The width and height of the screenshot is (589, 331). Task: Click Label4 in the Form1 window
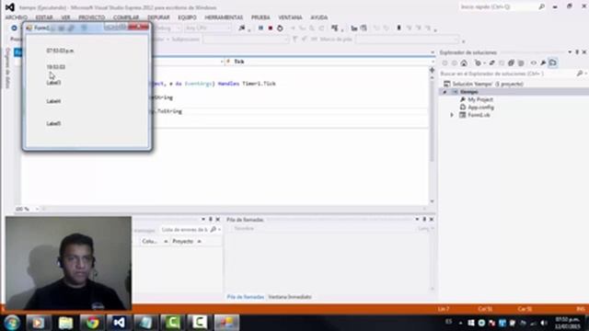pyautogui.click(x=53, y=101)
